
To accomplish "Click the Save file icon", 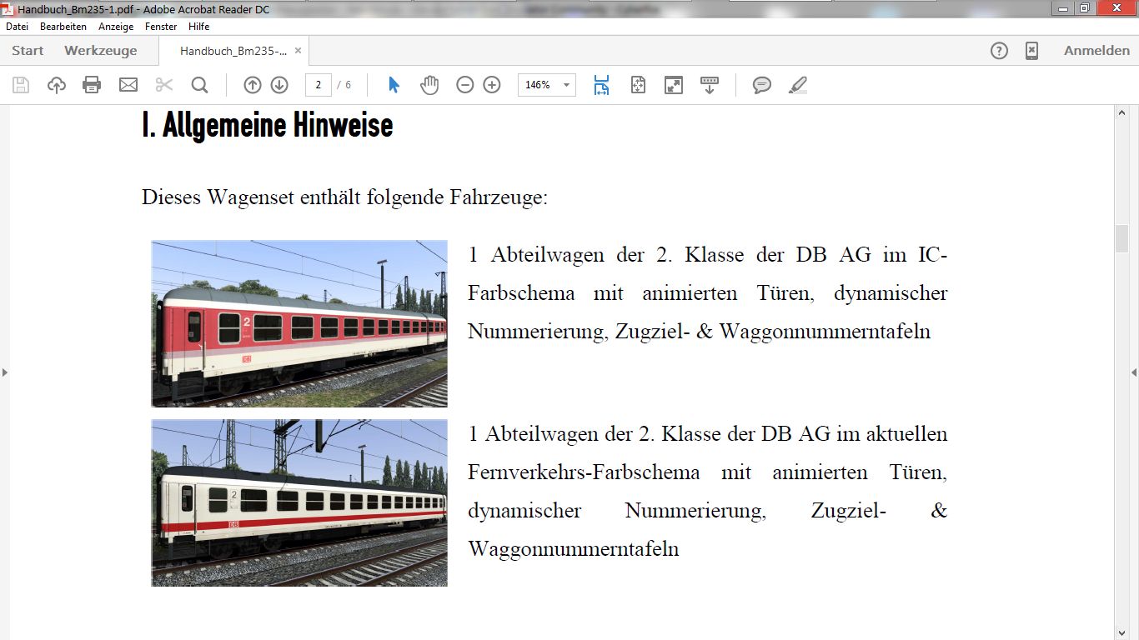I will coord(21,85).
